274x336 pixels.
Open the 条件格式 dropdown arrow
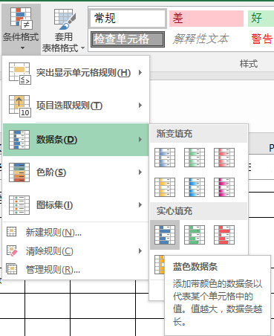coord(22,48)
